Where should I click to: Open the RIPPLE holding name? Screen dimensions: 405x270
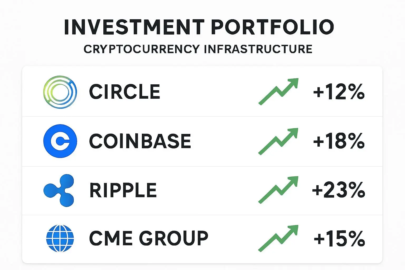(x=123, y=190)
